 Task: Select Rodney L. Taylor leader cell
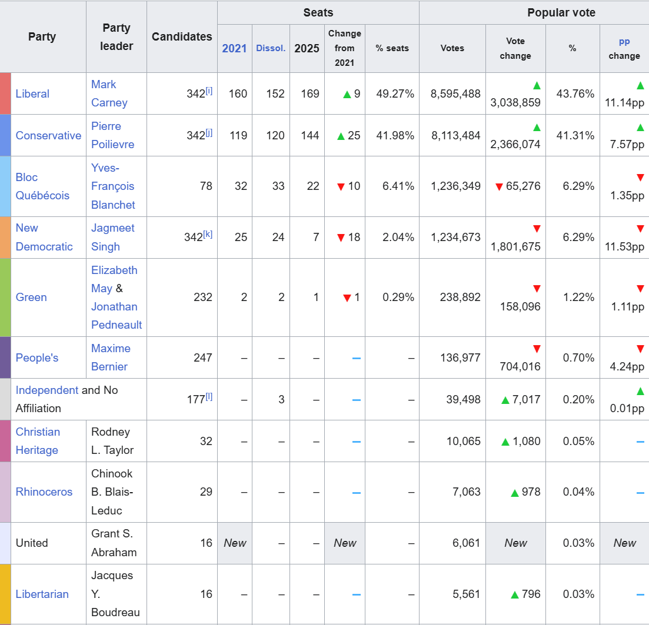117,441
